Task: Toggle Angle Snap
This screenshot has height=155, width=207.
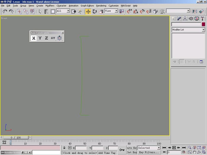Action: [x=136, y=12]
